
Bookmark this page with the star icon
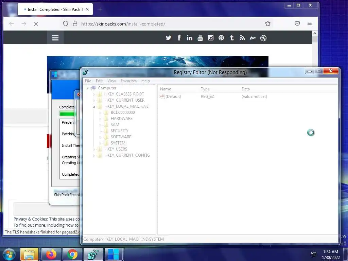pos(268,23)
